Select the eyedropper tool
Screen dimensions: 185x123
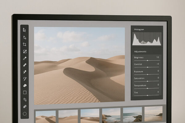(25, 58)
